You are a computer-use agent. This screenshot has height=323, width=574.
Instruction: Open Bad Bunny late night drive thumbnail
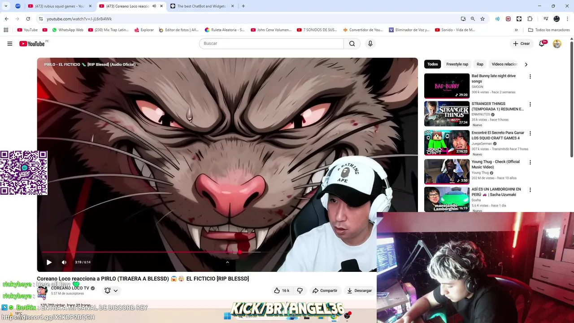click(x=447, y=86)
